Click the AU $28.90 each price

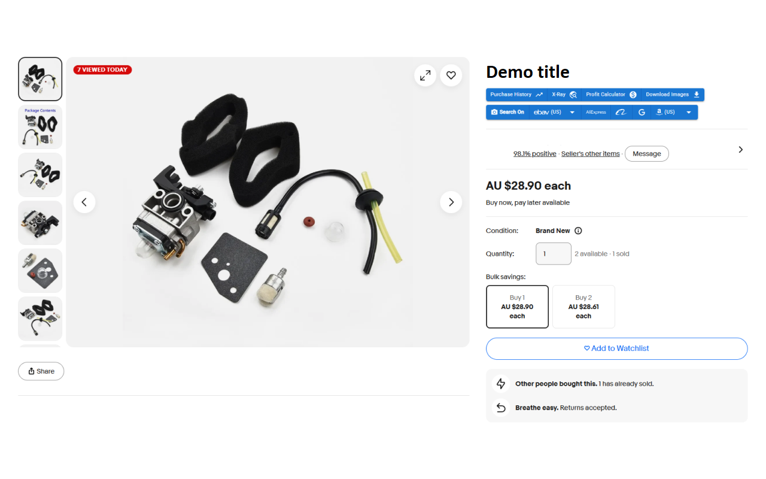point(528,186)
